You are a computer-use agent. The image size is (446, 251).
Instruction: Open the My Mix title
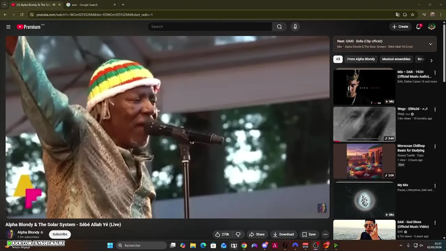coord(403,185)
